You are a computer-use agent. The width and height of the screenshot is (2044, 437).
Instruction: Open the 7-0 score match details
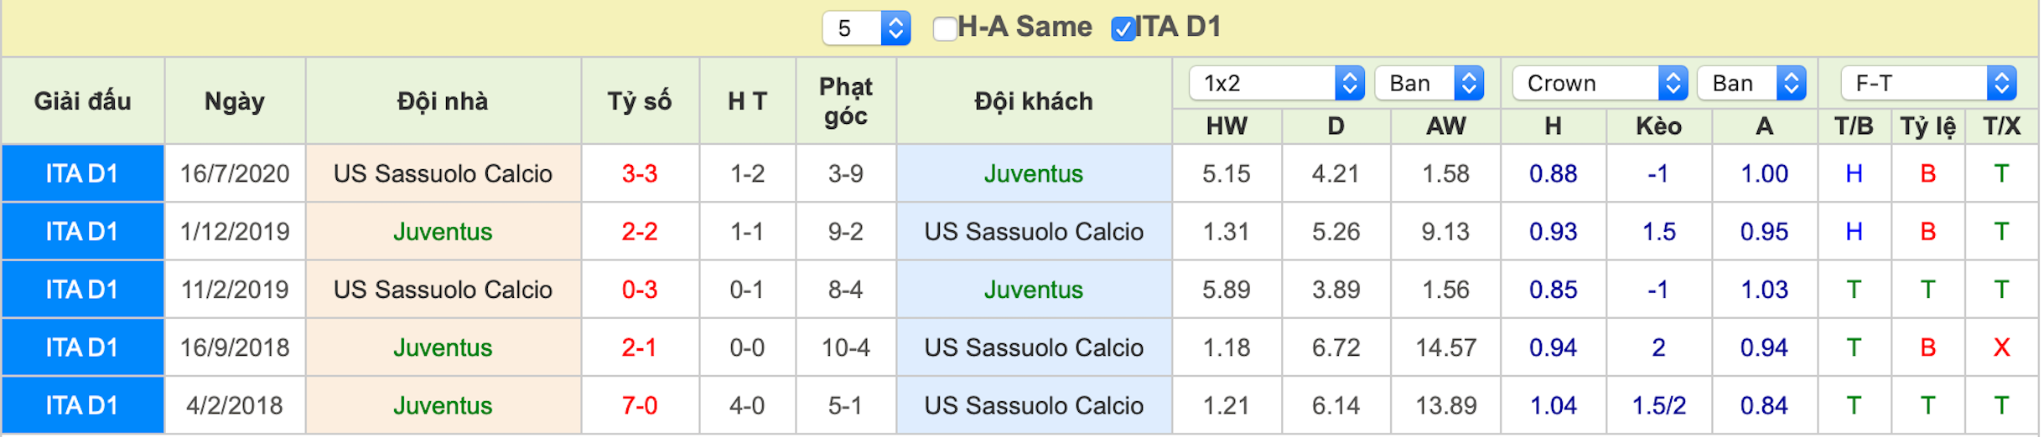click(x=640, y=405)
